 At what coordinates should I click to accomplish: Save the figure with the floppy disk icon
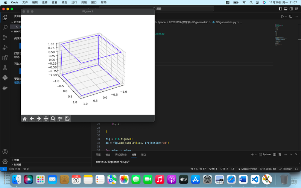point(67,119)
